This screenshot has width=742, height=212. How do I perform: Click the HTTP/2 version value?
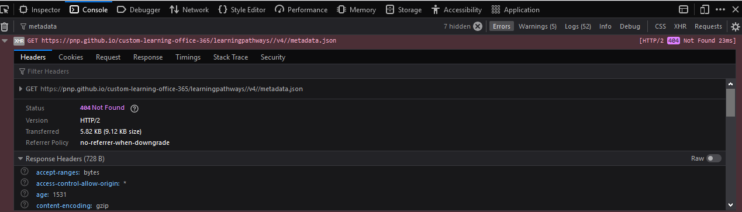coord(89,120)
